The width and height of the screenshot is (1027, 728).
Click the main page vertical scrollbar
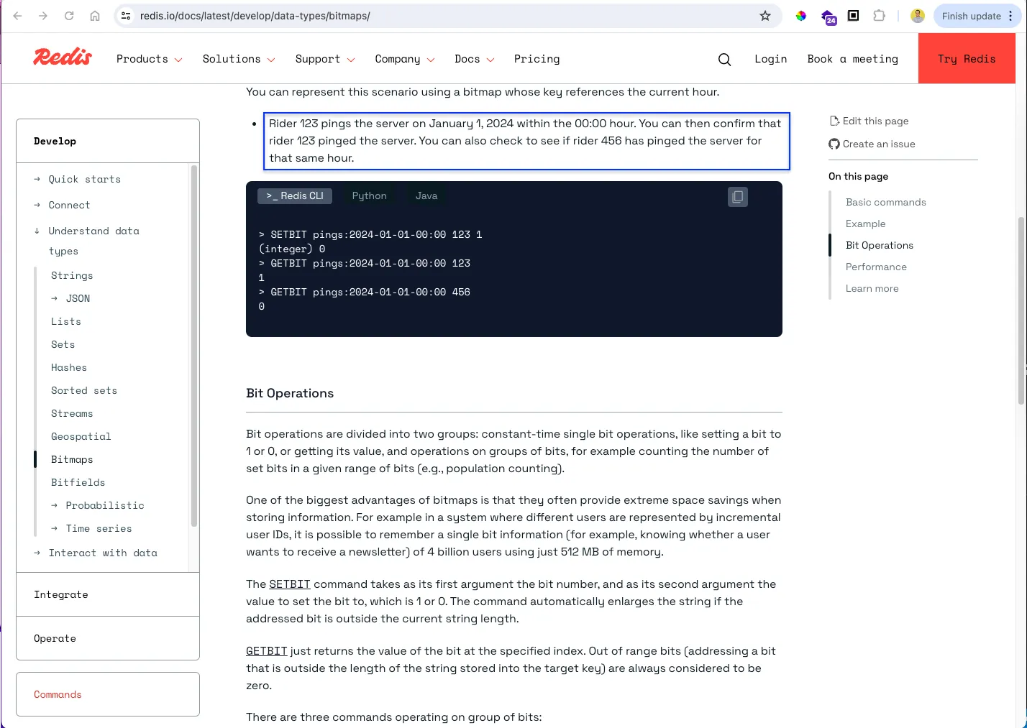1021,310
